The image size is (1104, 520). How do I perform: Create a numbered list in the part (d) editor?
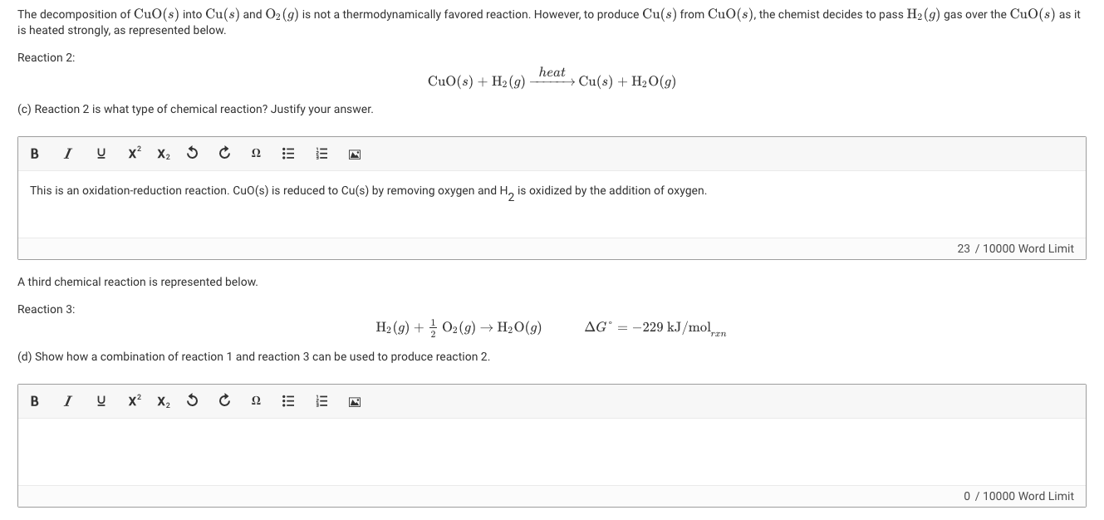click(321, 400)
